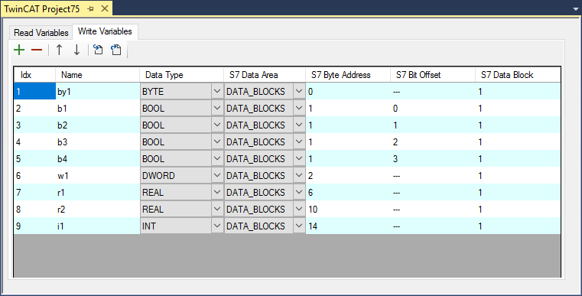Move selected variable down with arrow icon
Image resolution: width=582 pixels, height=296 pixels.
click(76, 50)
